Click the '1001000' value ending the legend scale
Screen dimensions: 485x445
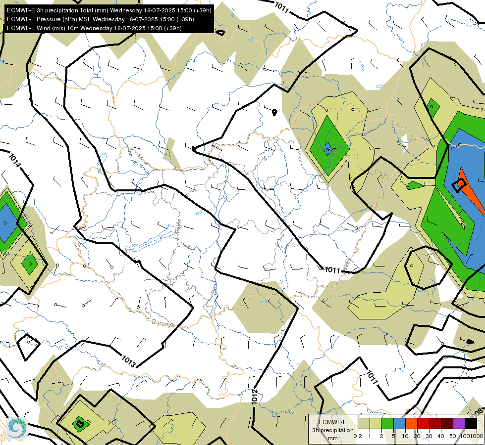[472, 437]
